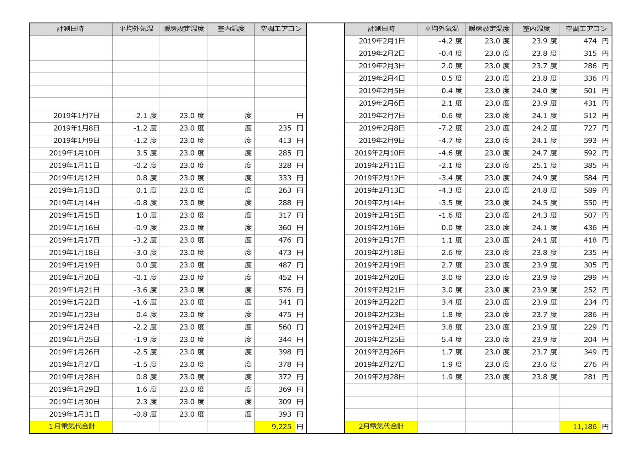Click the 560 円 cost for January 24
The image size is (642, 454).
pyautogui.click(x=280, y=327)
